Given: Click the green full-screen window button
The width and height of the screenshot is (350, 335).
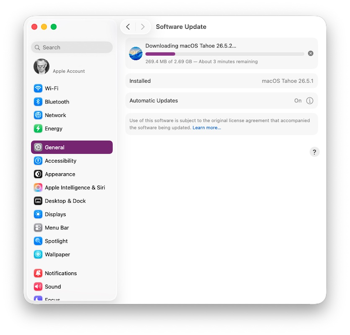Looking at the screenshot, I should 54,27.
